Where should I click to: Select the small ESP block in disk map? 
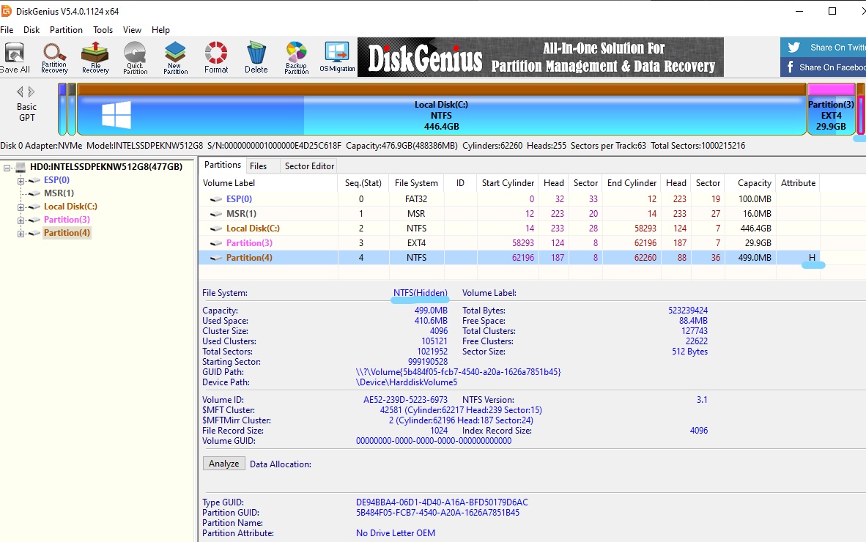pos(62,109)
